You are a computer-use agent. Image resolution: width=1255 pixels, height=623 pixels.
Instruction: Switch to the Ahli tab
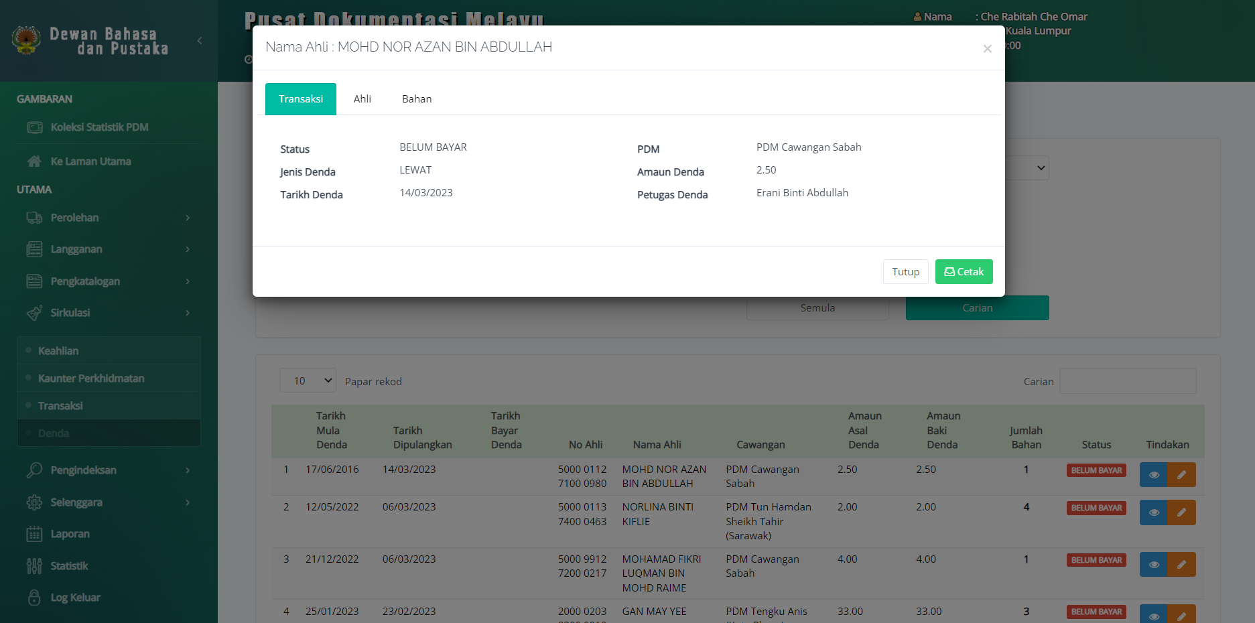click(x=362, y=99)
